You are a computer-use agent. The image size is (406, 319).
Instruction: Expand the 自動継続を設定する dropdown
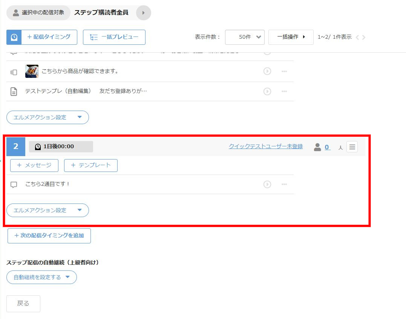click(41, 277)
